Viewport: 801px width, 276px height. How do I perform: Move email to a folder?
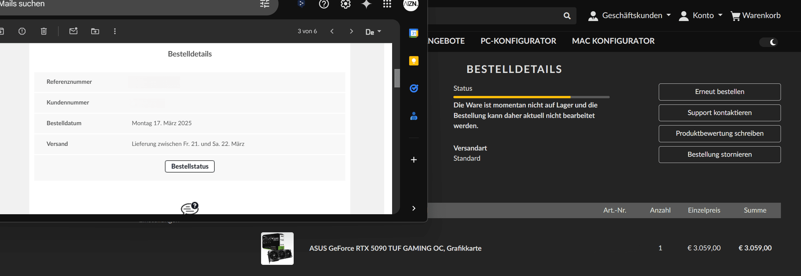click(x=95, y=31)
